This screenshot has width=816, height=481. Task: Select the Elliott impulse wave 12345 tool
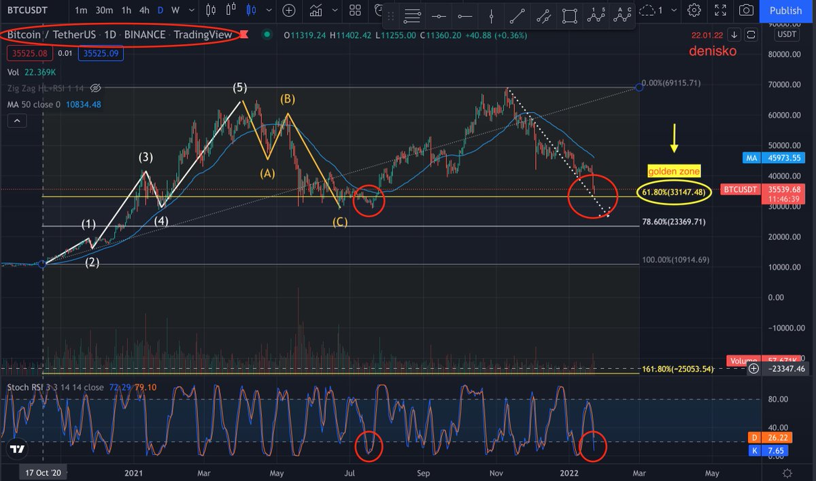596,16
